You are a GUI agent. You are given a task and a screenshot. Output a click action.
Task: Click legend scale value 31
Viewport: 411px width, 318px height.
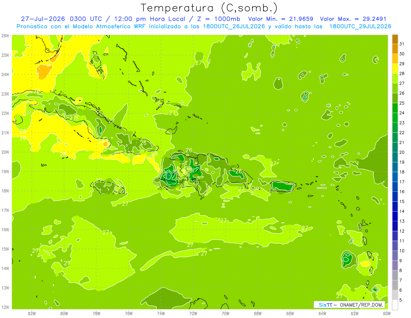click(x=402, y=44)
